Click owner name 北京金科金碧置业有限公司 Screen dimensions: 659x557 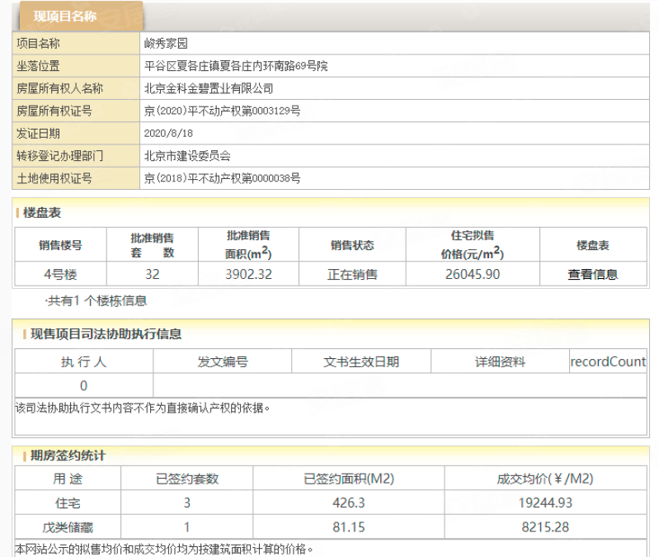click(208, 88)
